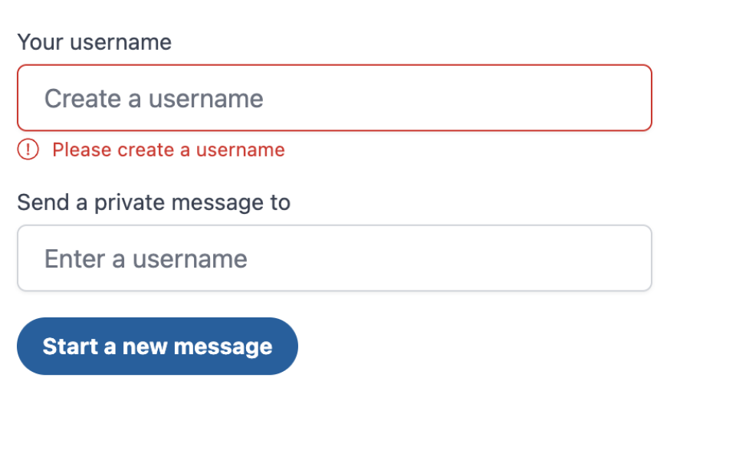
Task: Click the placeholder text Create a username
Action: click(153, 98)
